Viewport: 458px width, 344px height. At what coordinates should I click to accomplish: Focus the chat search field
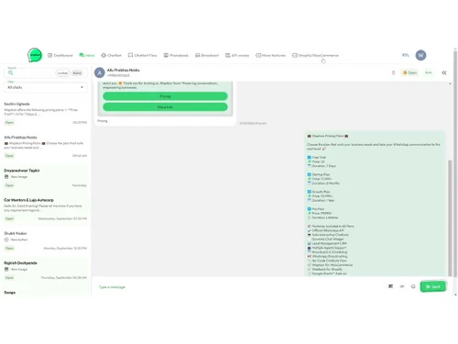pos(45,72)
